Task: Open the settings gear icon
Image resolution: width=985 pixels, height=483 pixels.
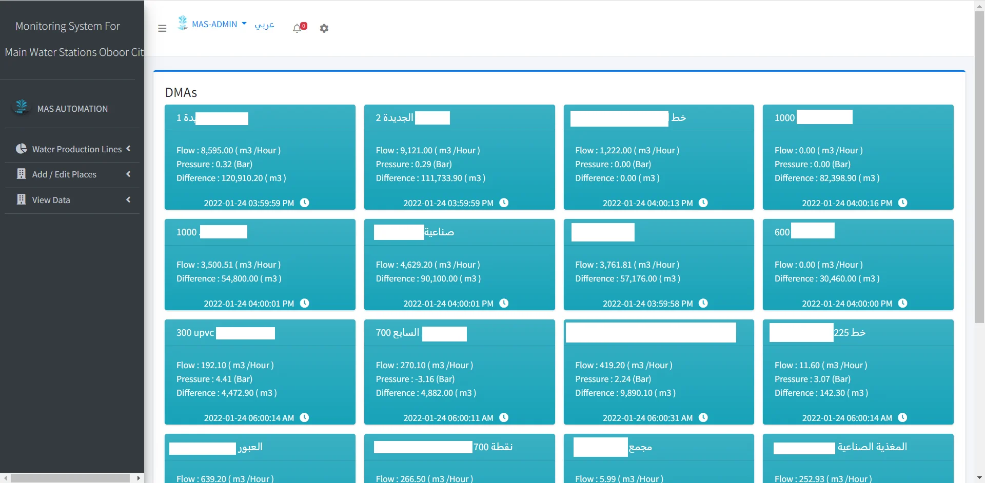Action: click(324, 28)
